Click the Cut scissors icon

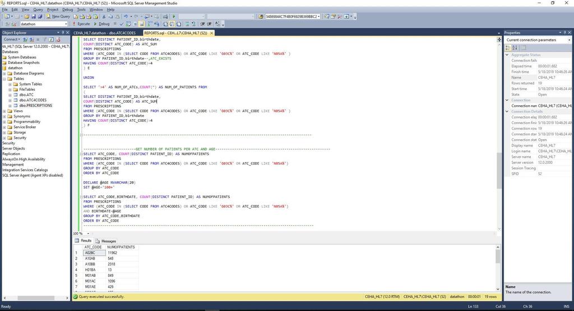pos(104,16)
